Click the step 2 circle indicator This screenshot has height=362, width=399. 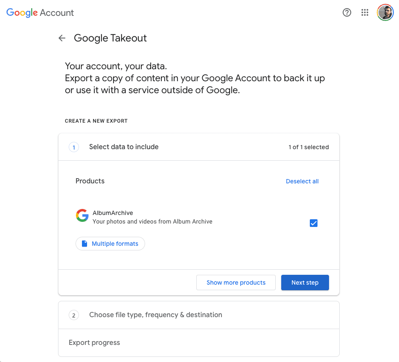[74, 315]
